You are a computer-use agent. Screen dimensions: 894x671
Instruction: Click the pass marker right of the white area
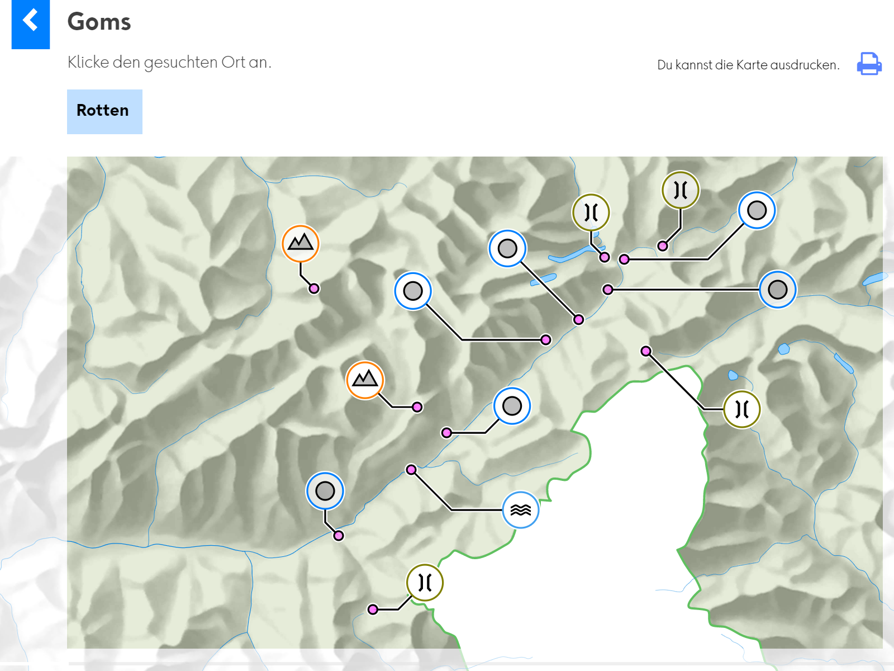[x=741, y=409]
